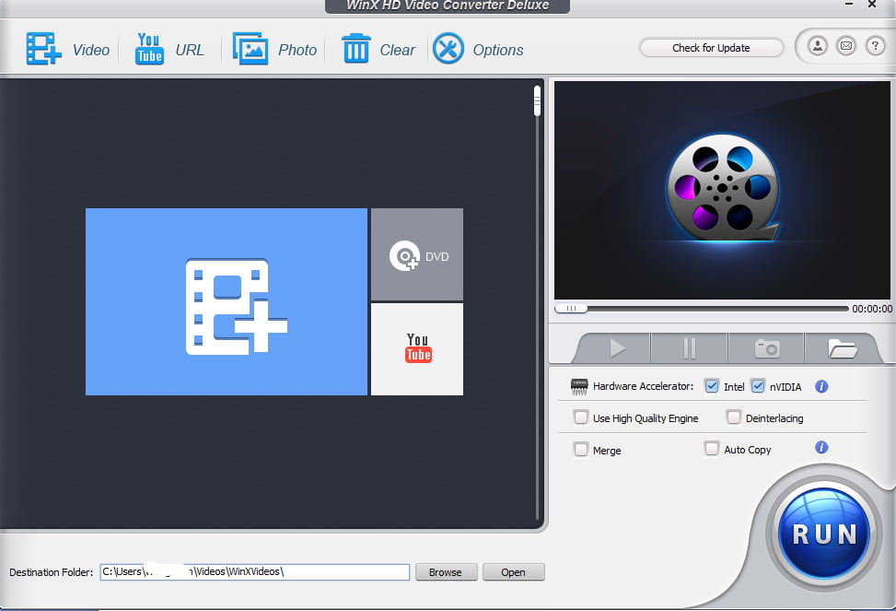Click the preview seek bar handle
This screenshot has height=611, width=896.
[x=571, y=309]
